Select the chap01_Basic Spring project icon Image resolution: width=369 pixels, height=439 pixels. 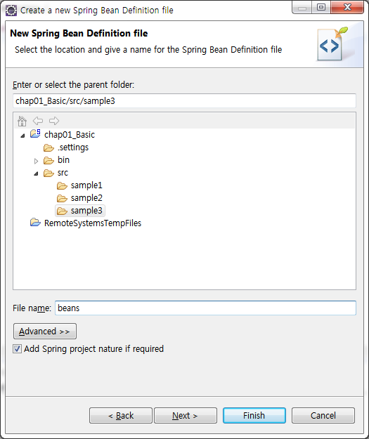pos(35,134)
